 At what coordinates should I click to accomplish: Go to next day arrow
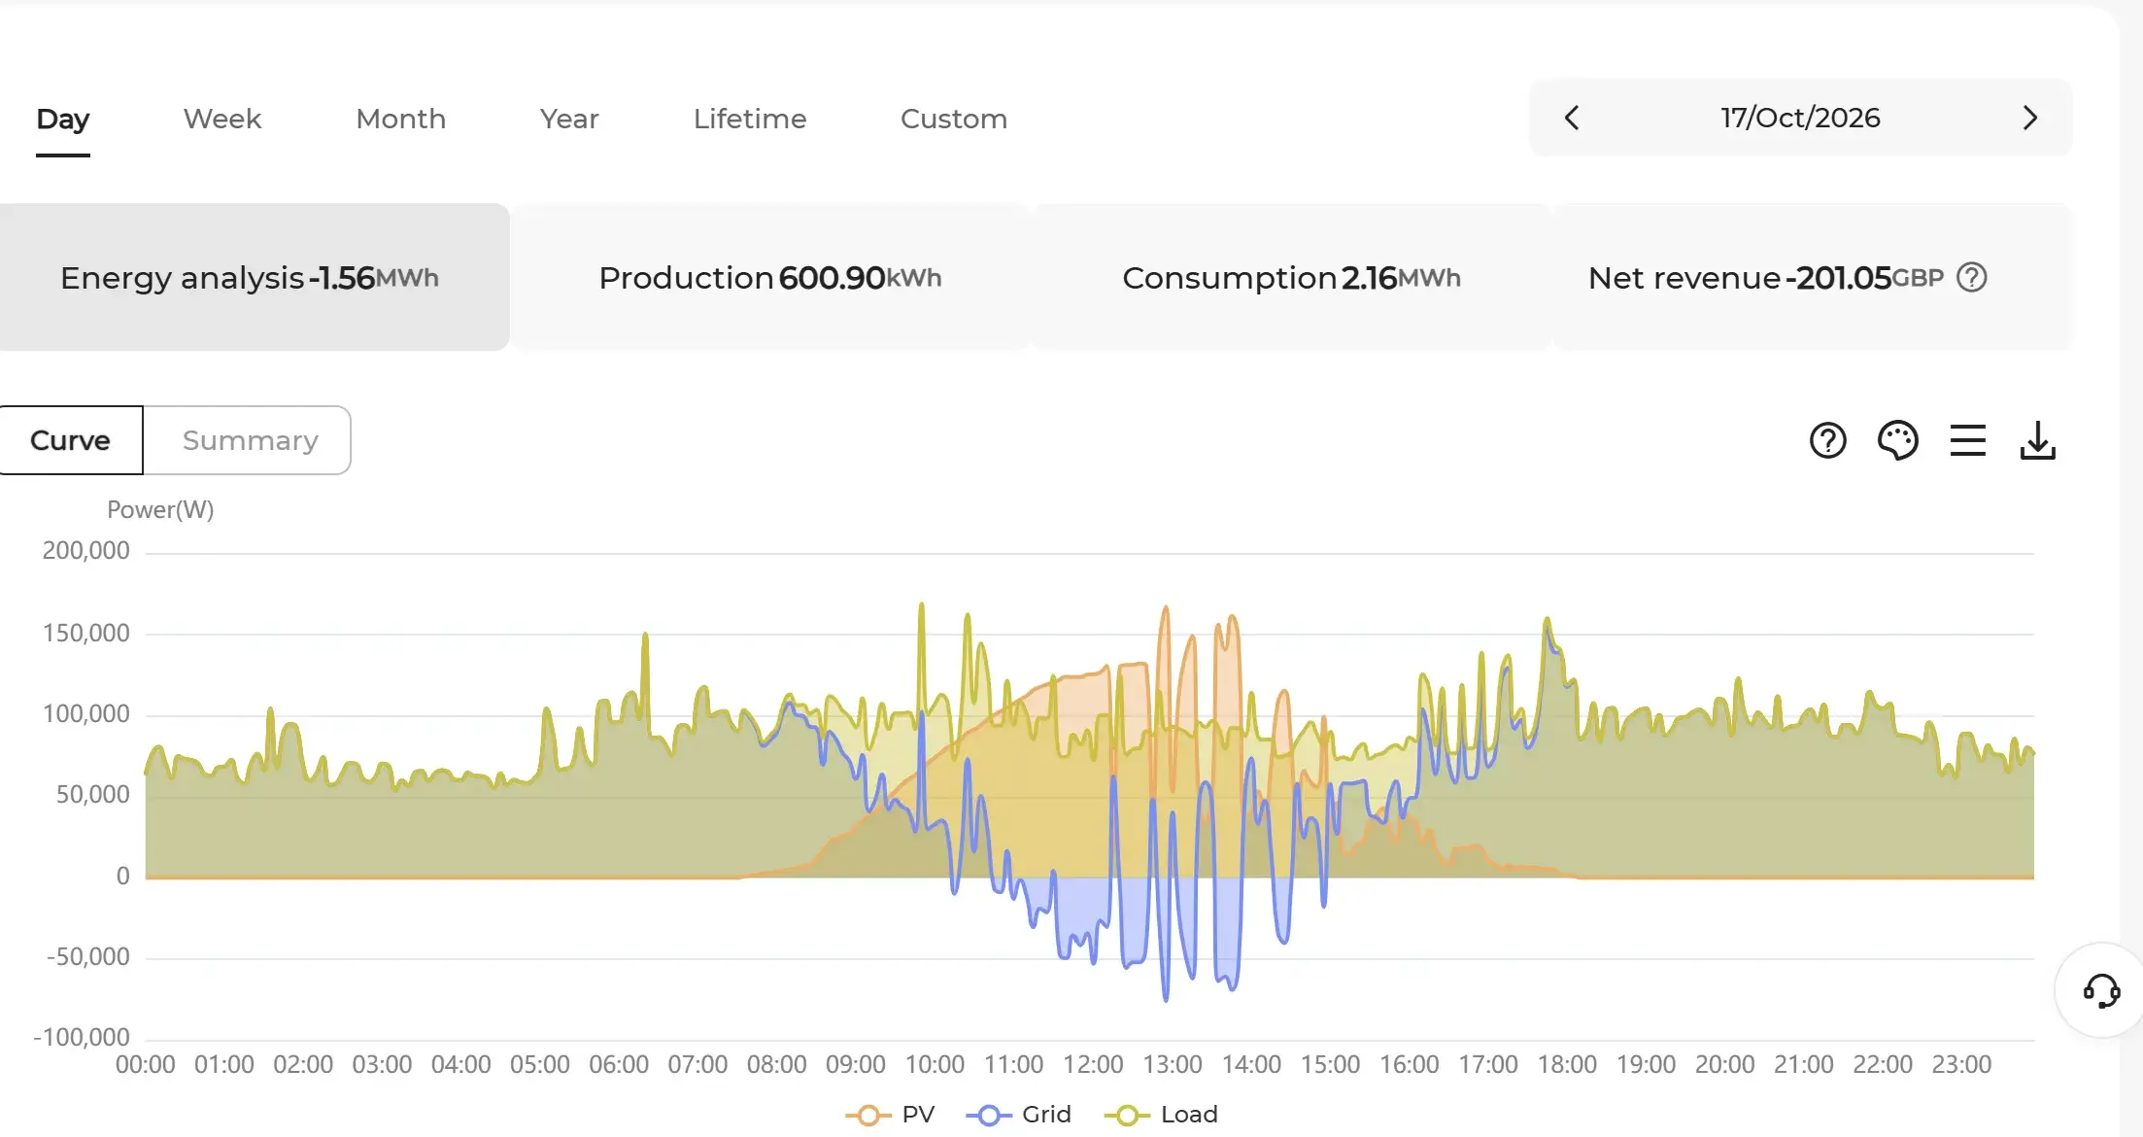click(x=2029, y=118)
